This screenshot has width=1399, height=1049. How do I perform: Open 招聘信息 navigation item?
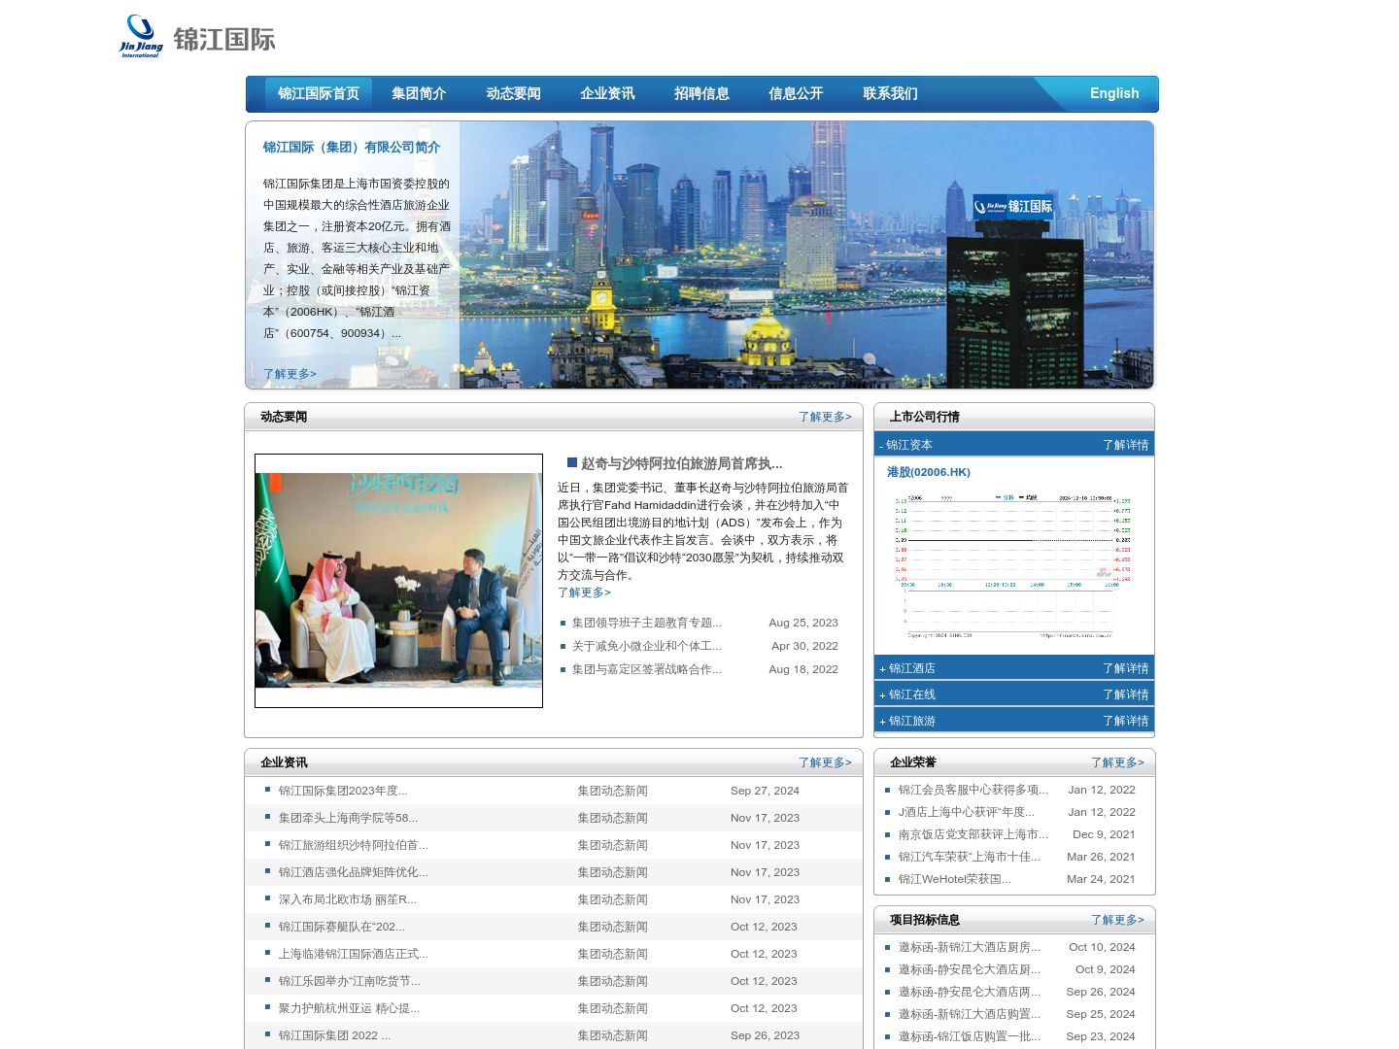[x=701, y=93]
